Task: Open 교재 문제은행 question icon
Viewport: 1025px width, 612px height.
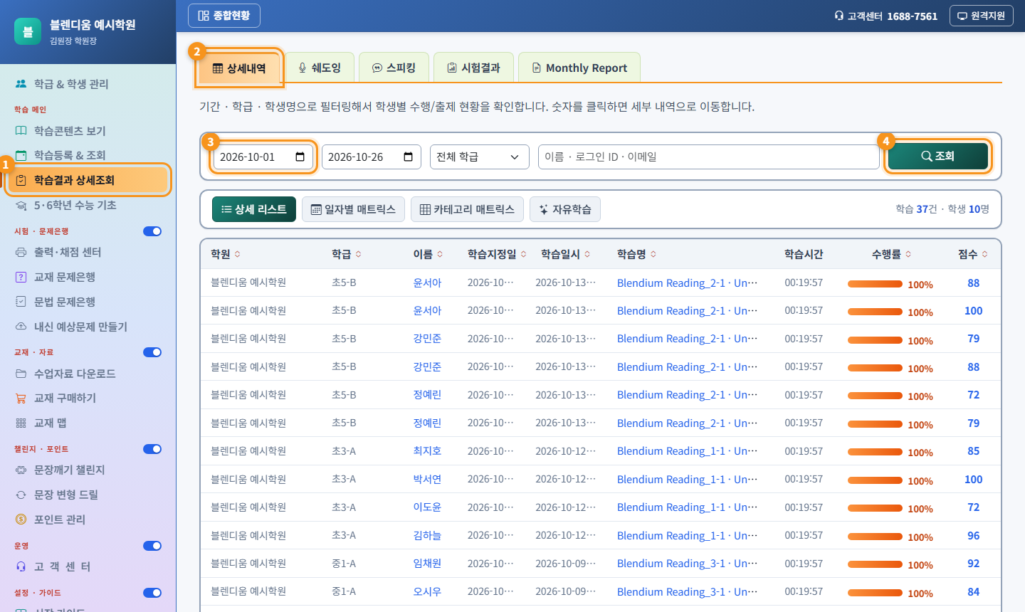Action: pyautogui.click(x=21, y=277)
